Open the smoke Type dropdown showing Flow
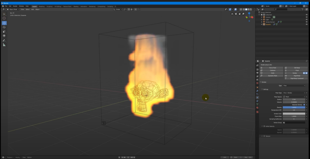Image resolution: width=310 pixels, height=159 pixels. pyautogui.click(x=294, y=86)
